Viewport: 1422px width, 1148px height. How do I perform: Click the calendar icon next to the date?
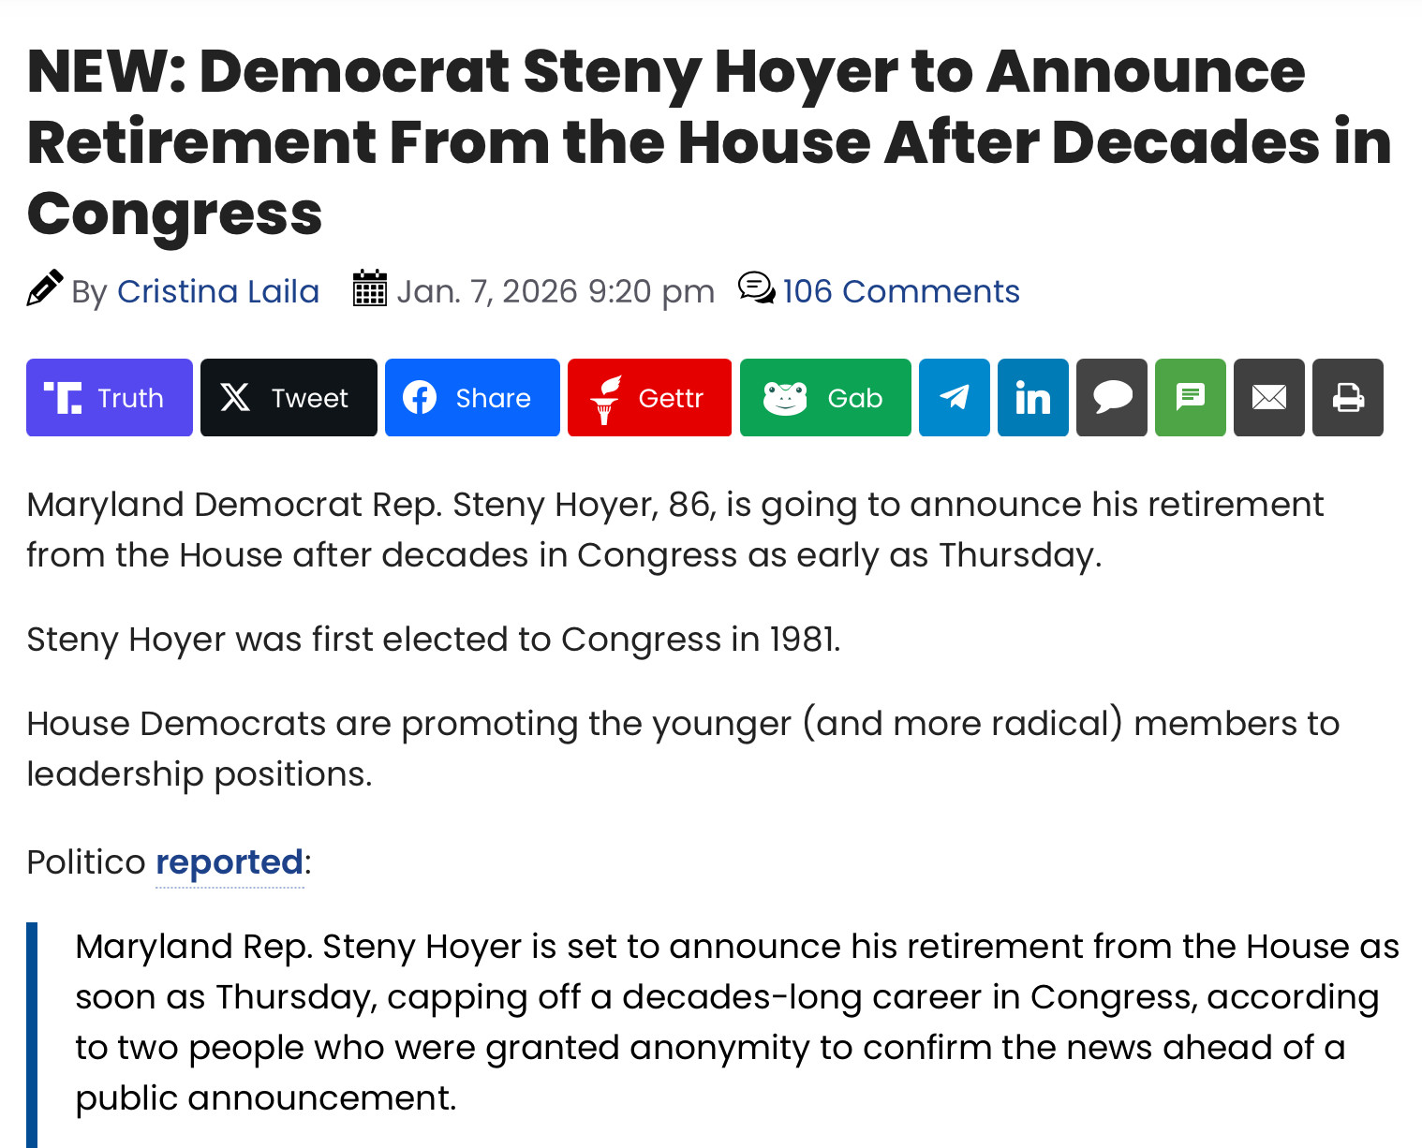370,289
